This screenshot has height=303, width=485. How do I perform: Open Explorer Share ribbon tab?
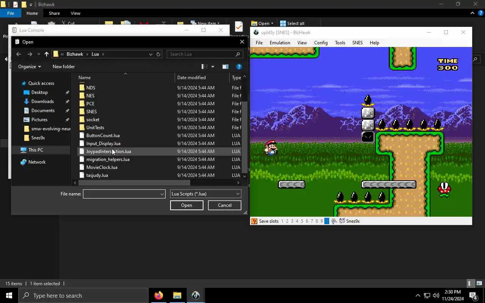coord(54,13)
